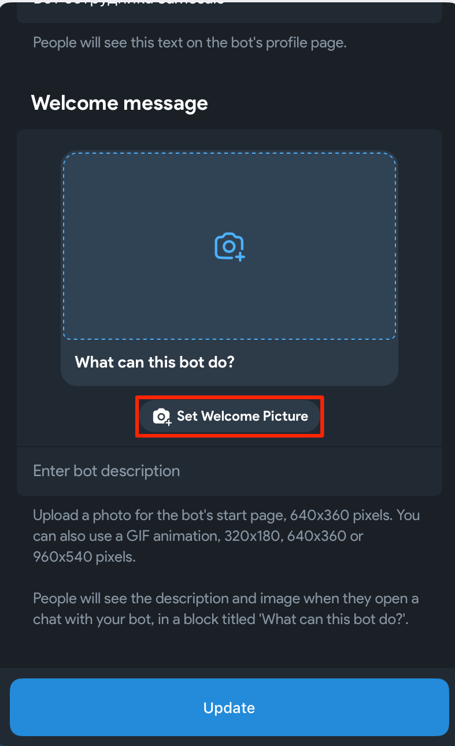Click the Update button
This screenshot has width=455, height=746.
(230, 708)
